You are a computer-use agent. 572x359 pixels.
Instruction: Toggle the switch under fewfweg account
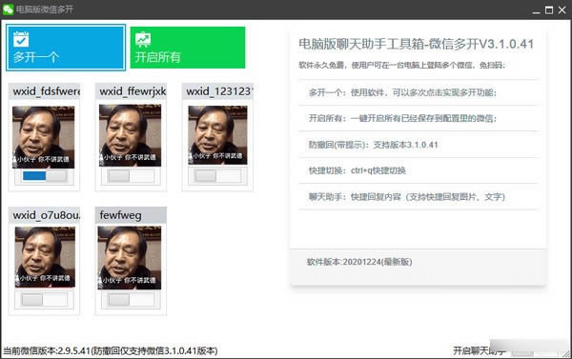click(x=131, y=300)
